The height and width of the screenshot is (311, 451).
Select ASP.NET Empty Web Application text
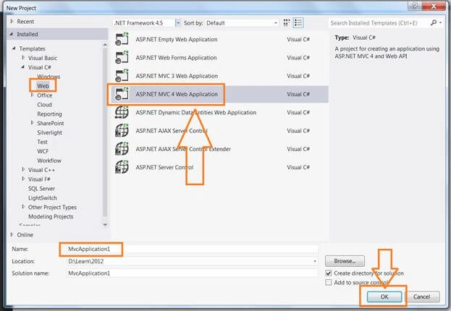177,39
